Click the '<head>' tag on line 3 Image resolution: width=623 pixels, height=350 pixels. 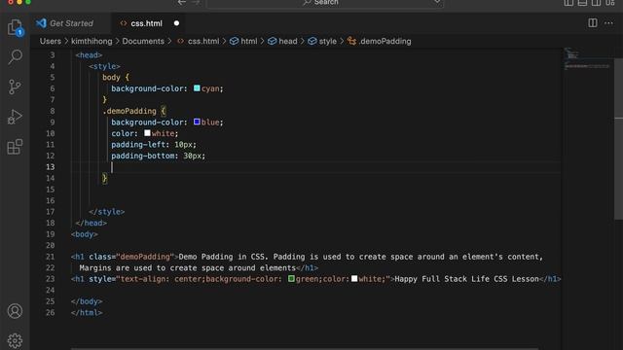point(89,55)
